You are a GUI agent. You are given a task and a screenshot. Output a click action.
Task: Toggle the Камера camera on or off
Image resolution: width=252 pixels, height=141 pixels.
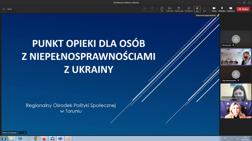[x=214, y=9]
